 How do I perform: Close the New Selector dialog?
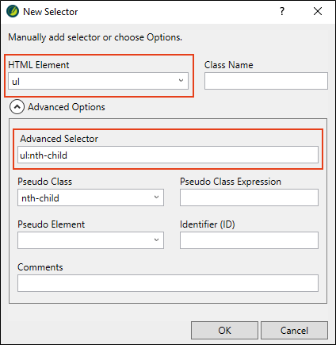coord(318,11)
